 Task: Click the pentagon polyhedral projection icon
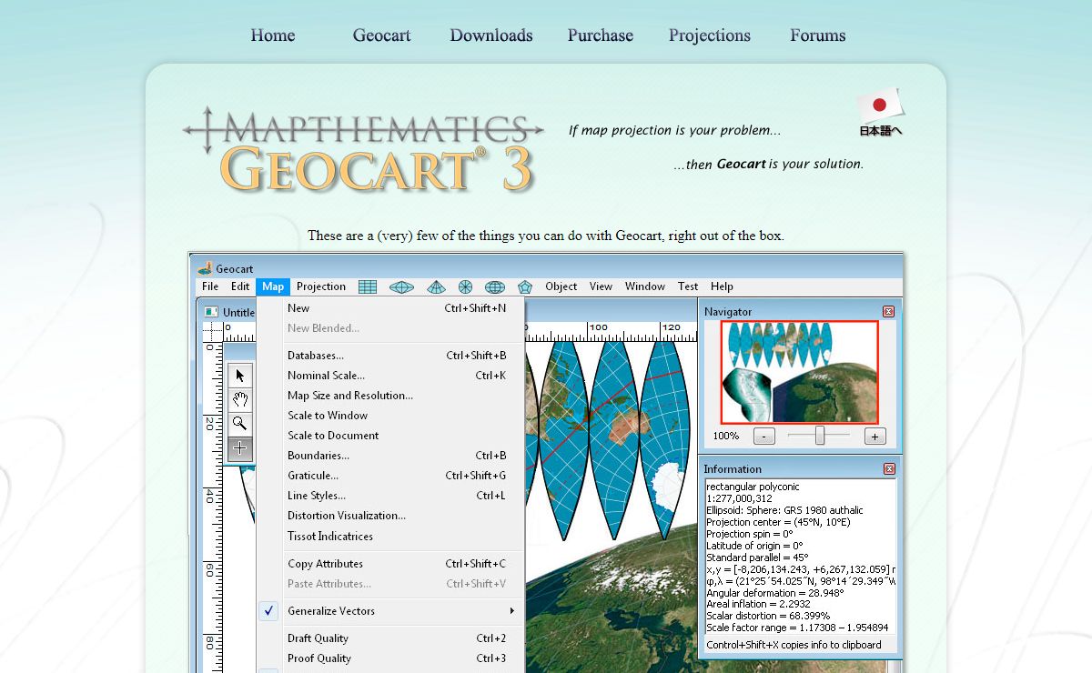[525, 286]
